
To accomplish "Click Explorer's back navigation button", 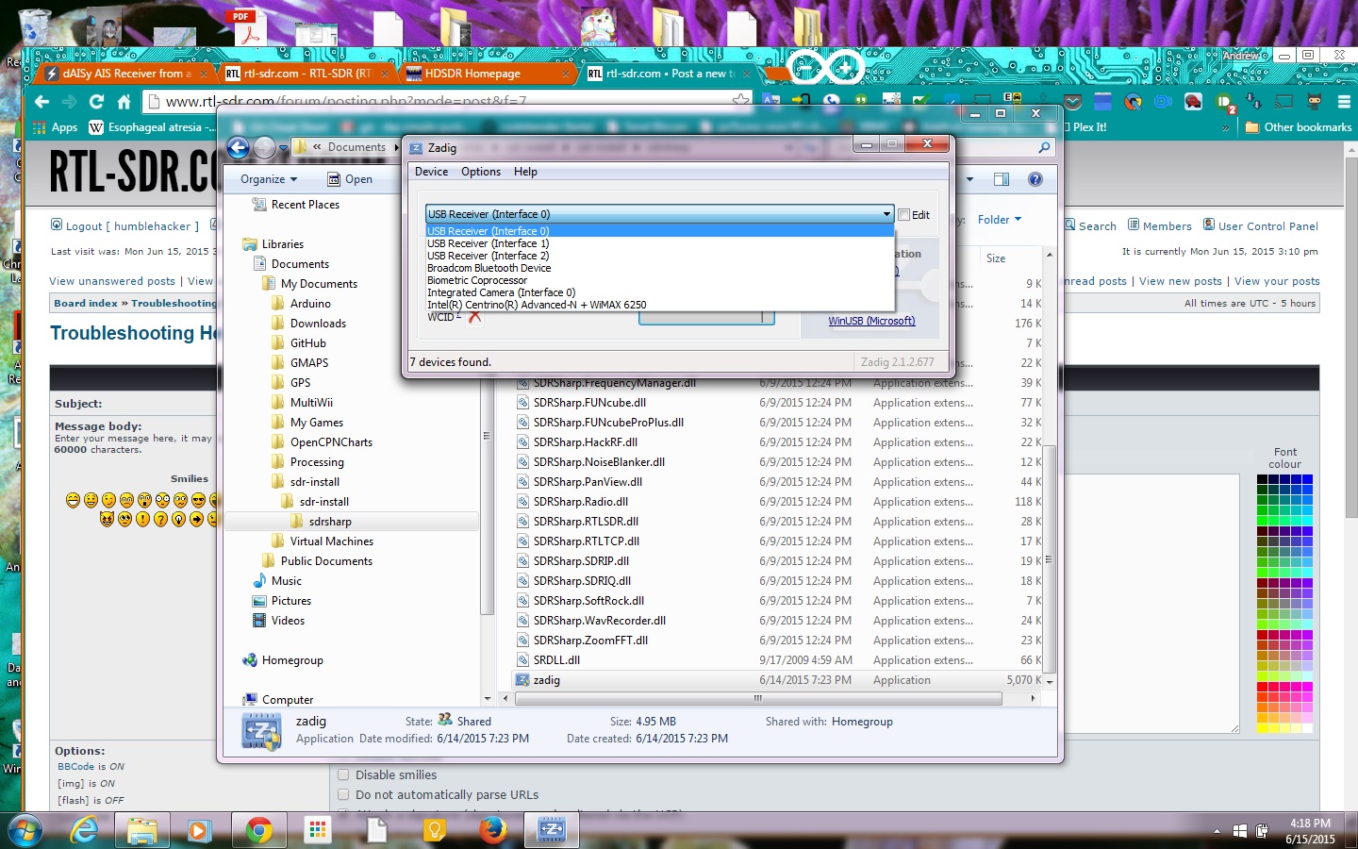I will 239,147.
